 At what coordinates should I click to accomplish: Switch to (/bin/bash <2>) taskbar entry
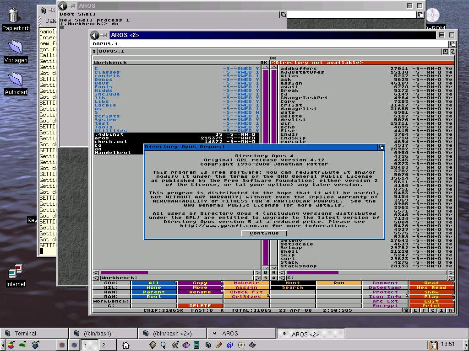172,333
